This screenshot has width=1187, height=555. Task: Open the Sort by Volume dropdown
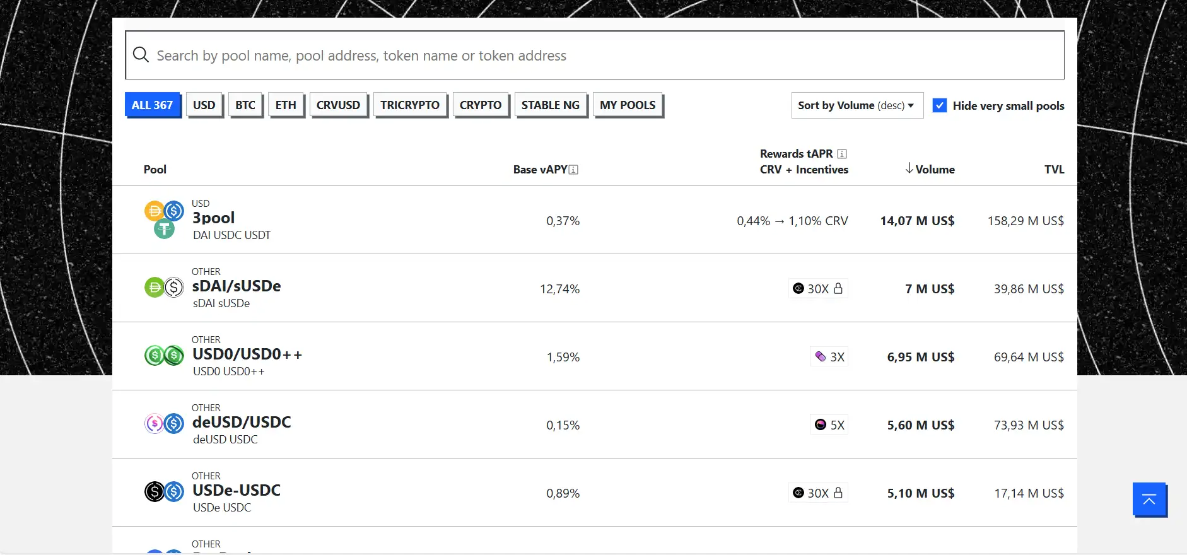[x=857, y=105]
